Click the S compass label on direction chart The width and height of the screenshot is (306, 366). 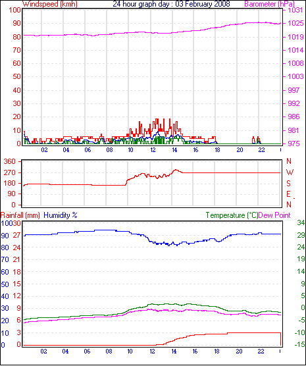pyautogui.click(x=289, y=184)
